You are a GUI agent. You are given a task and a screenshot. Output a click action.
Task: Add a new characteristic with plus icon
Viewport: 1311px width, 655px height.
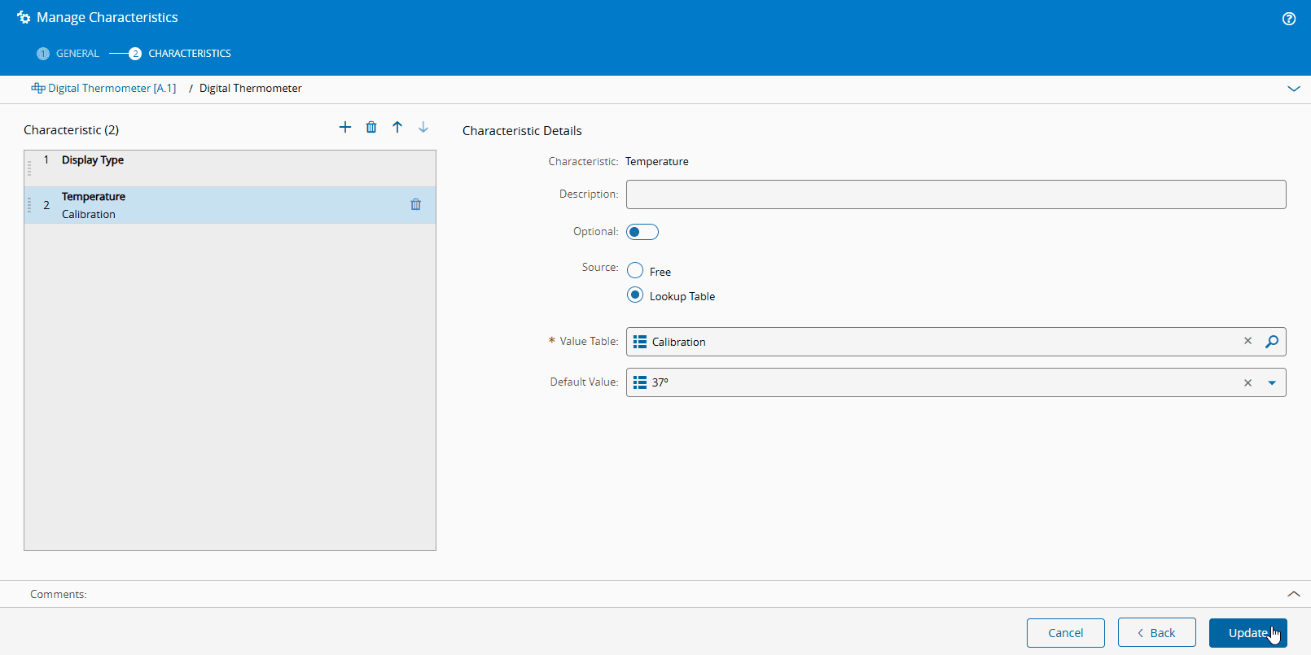[x=345, y=127]
